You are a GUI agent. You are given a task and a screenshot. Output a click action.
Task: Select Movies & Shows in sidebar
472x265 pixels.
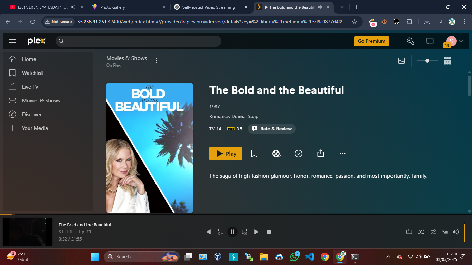click(x=48, y=101)
